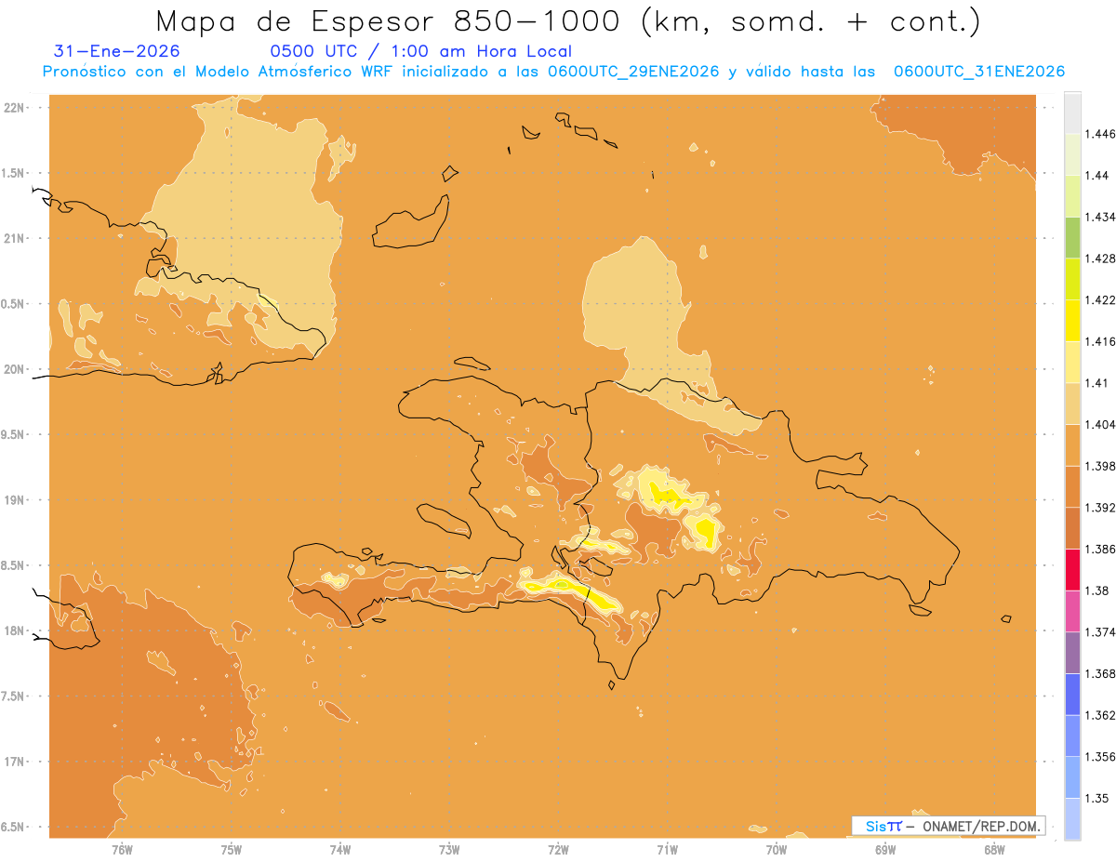Image resolution: width=1116 pixels, height=862 pixels.
Task: Click the latitude label 21N
Action: 14,239
